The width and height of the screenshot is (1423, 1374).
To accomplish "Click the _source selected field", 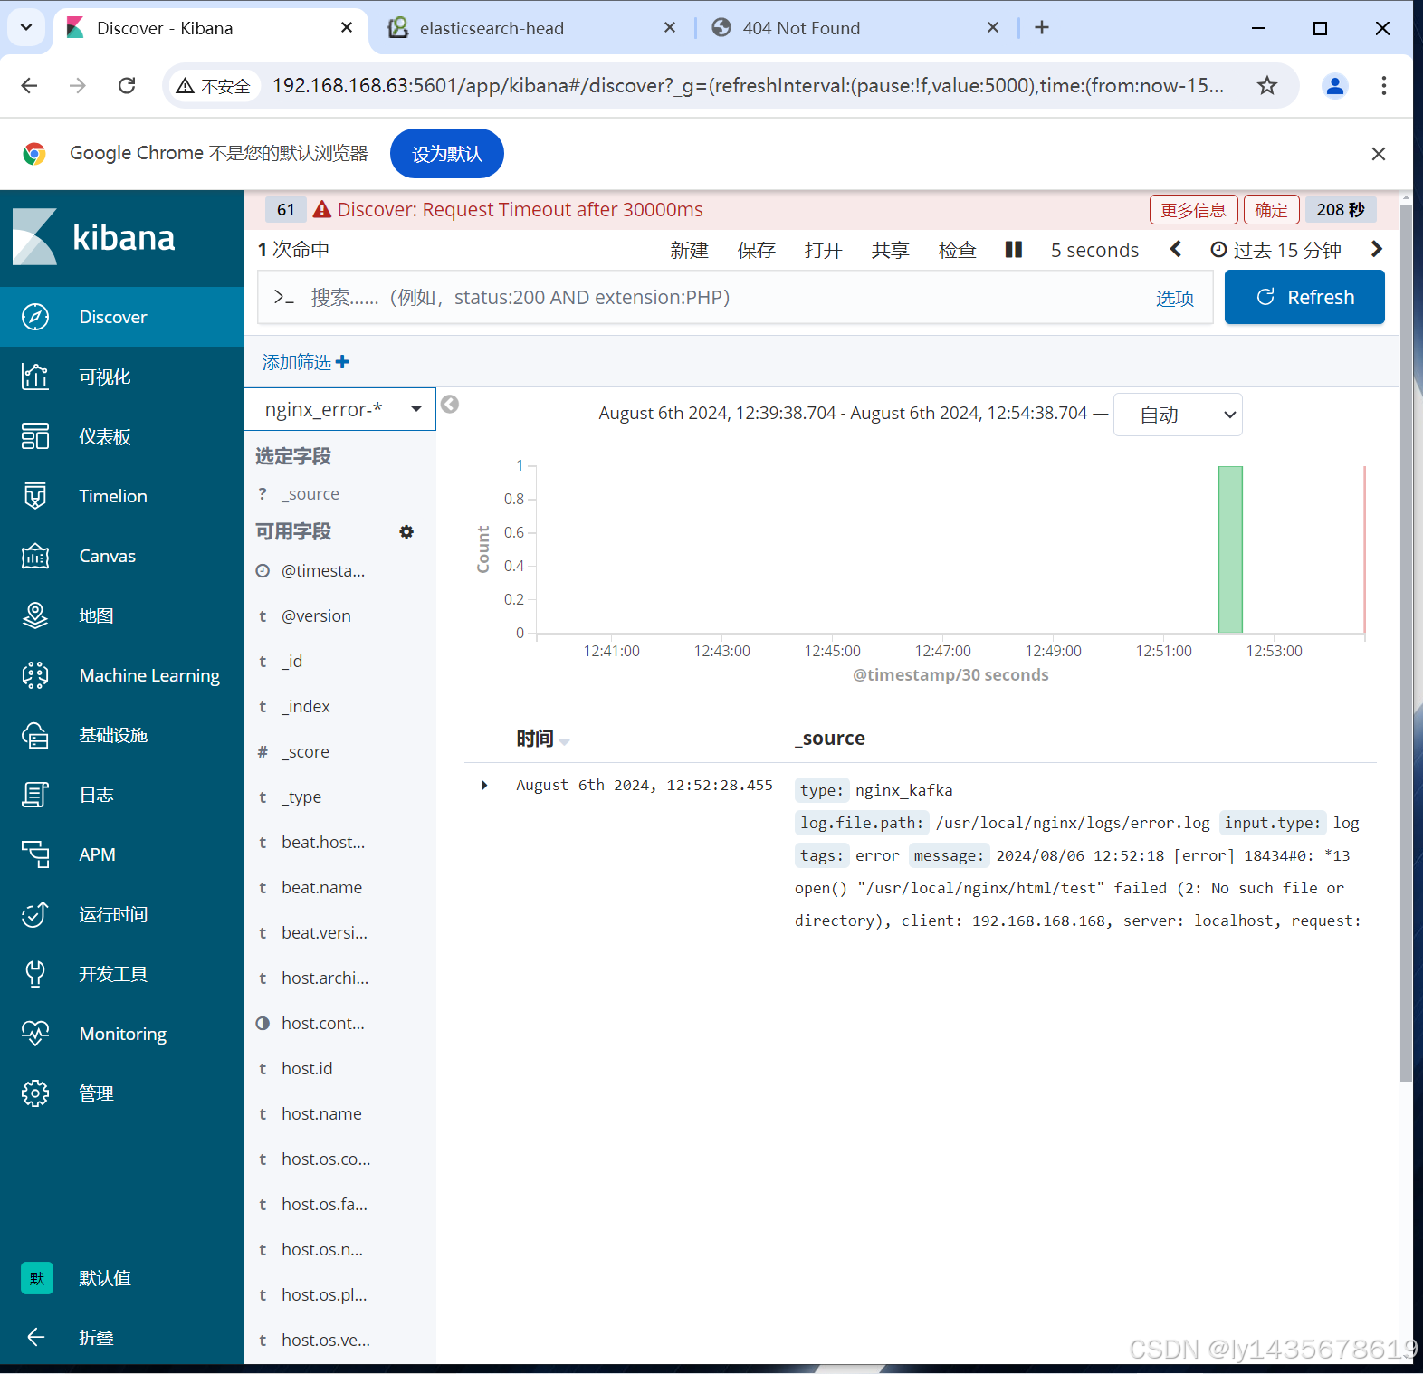I will point(310,494).
